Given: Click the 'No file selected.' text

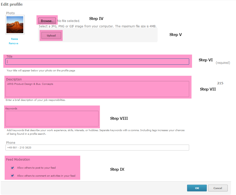Looking at the screenshot, I should click(69, 21).
